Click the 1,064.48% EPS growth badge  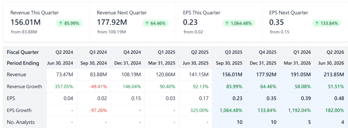238,23
